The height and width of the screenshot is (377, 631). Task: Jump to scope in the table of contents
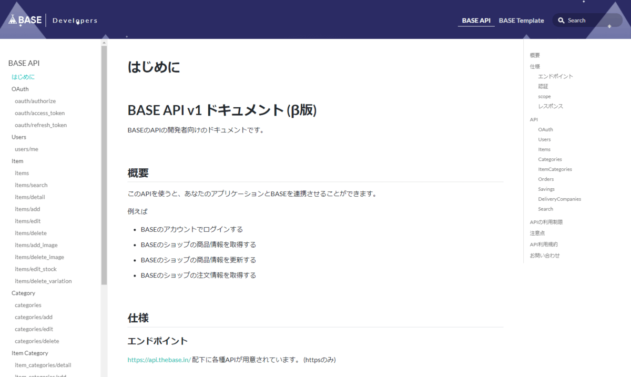(544, 96)
